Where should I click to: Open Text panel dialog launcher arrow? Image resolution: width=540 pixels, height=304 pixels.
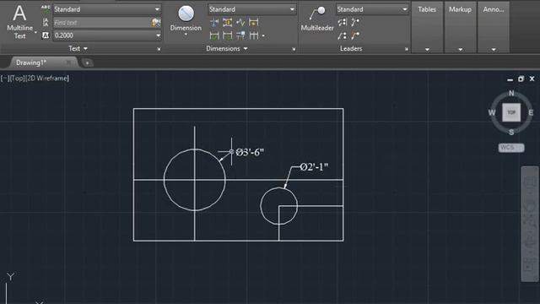tap(159, 49)
